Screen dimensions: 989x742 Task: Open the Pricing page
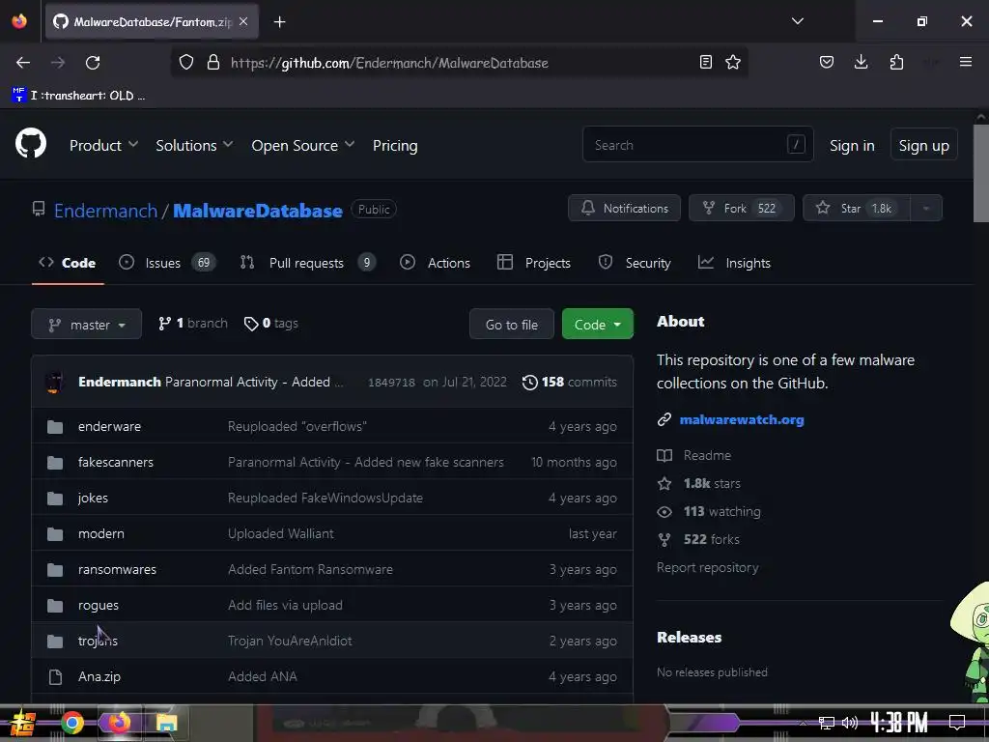point(395,145)
